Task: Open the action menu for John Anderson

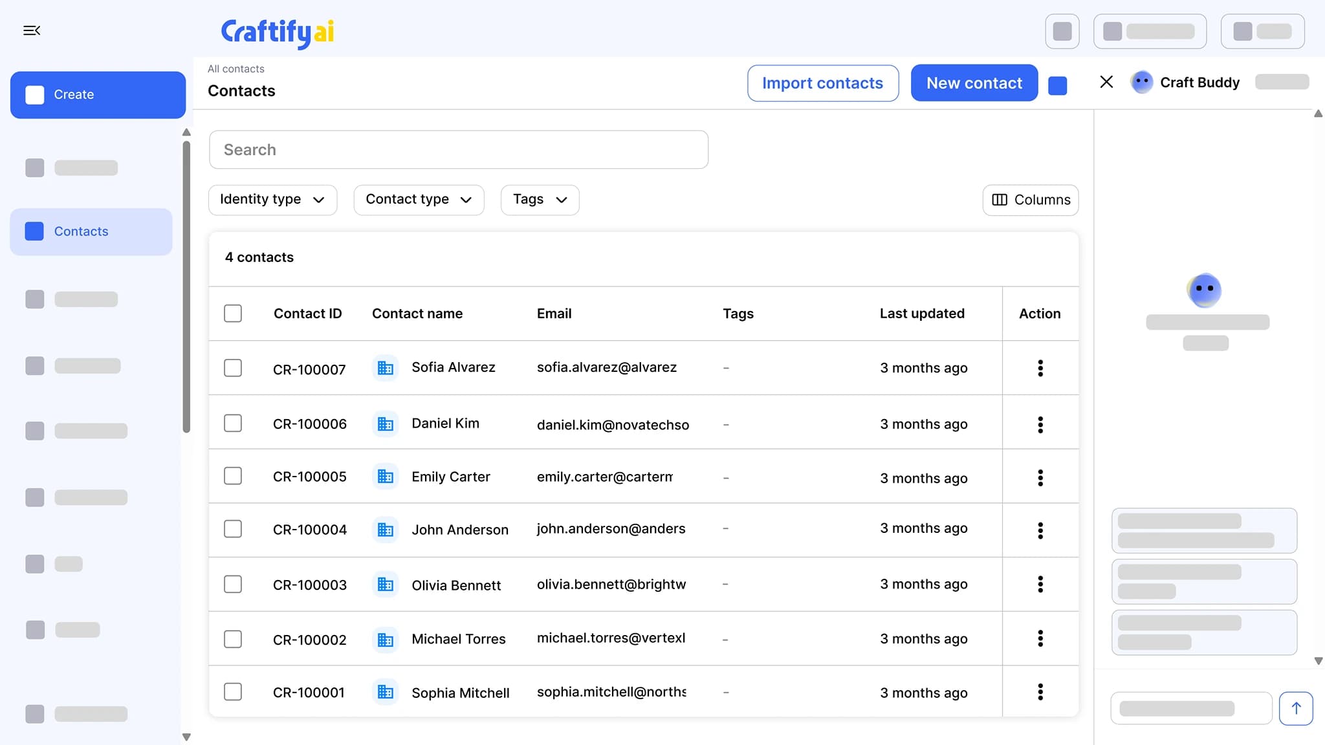Action: pos(1040,530)
